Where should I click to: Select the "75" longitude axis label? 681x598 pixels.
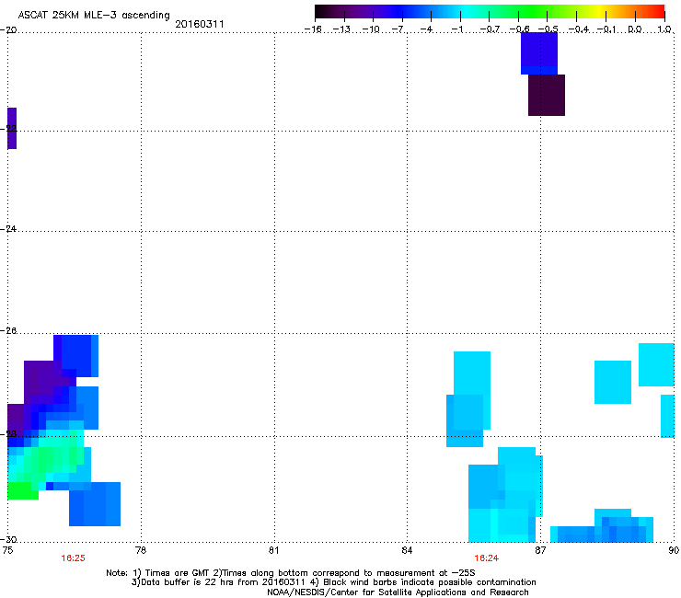pos(7,550)
